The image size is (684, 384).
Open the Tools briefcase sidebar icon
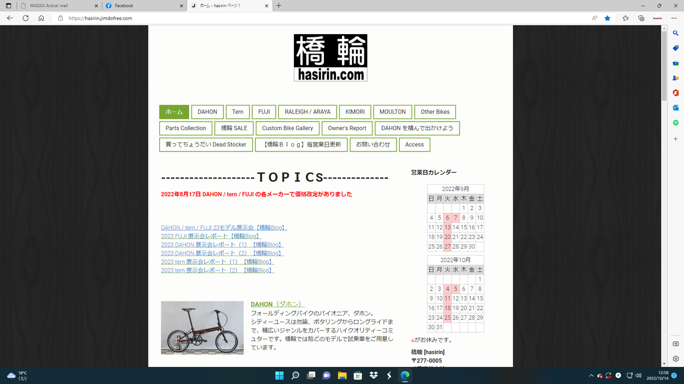coord(675,63)
